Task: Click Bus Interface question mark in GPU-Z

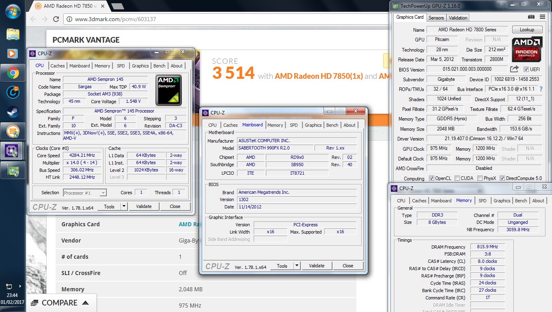Action: tap(541, 89)
